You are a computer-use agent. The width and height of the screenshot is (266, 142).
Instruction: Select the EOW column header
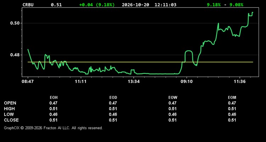[x=173, y=98]
